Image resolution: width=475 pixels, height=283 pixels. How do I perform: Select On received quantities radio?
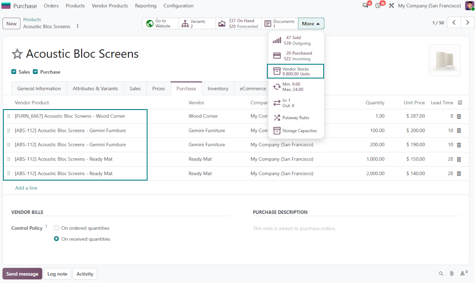pos(56,239)
